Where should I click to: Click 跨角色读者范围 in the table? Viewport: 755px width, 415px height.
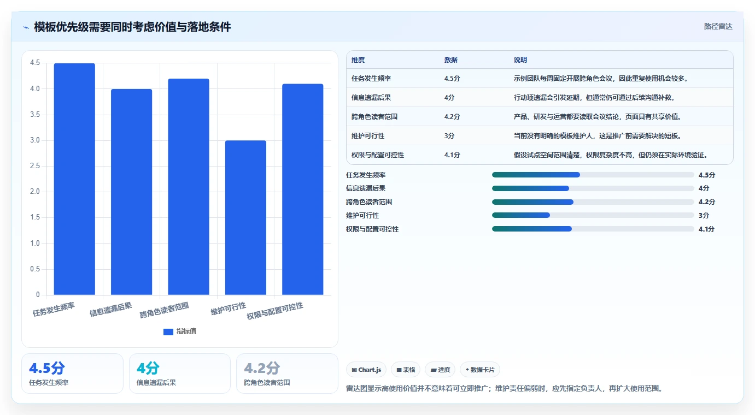[374, 117]
